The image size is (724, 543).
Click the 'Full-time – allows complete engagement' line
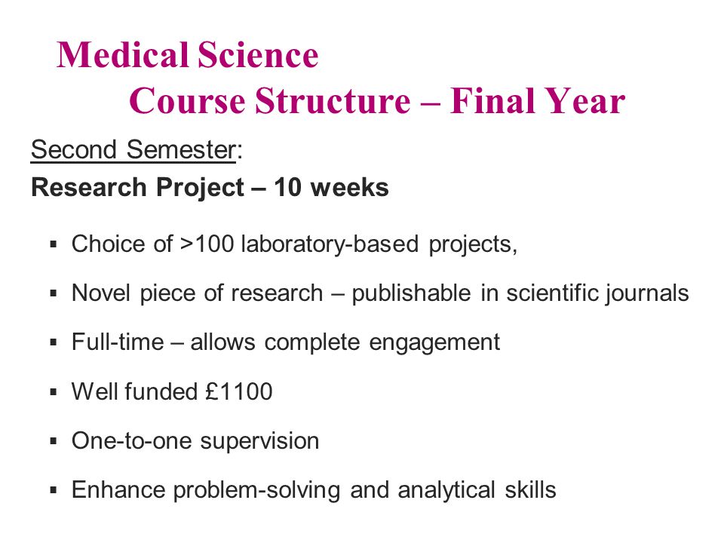tap(286, 342)
